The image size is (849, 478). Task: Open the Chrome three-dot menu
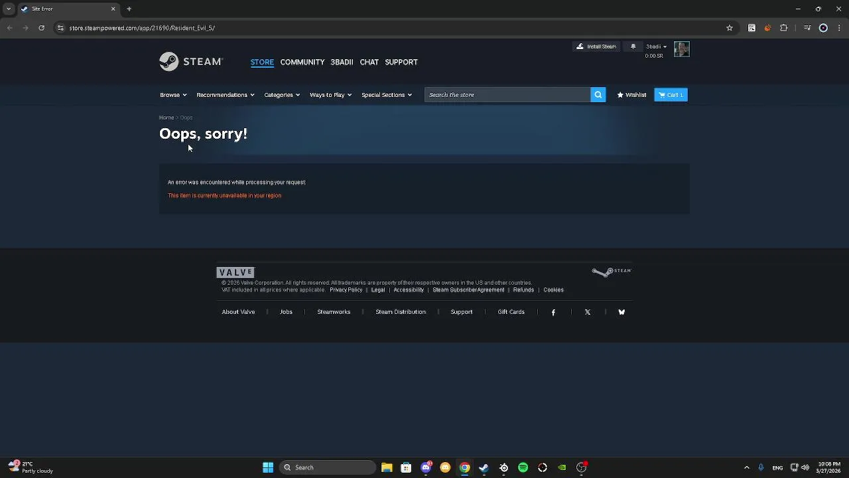tap(839, 28)
